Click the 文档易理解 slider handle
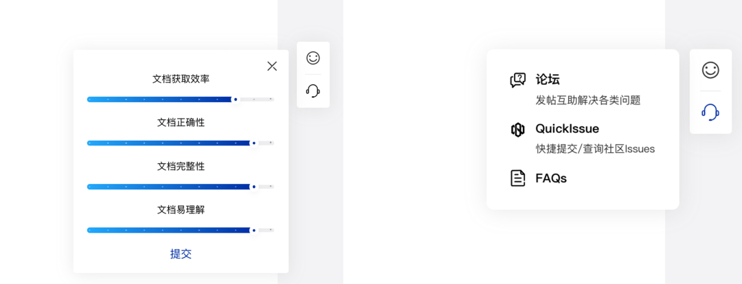Viewport: 742px width, 284px height. 254,230
